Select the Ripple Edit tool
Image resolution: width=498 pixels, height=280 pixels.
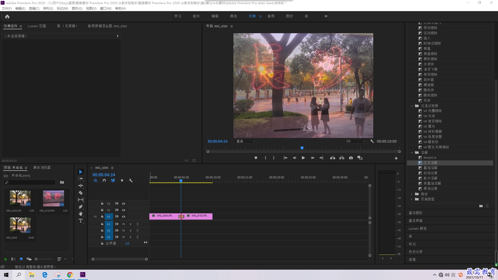[x=81, y=186]
